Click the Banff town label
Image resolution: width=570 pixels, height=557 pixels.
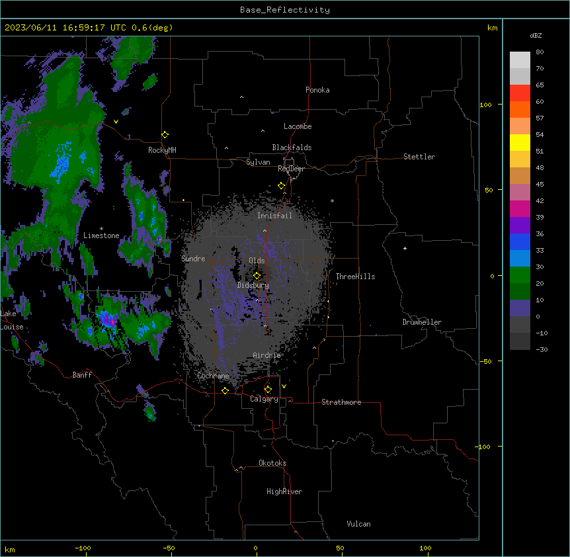click(x=82, y=375)
